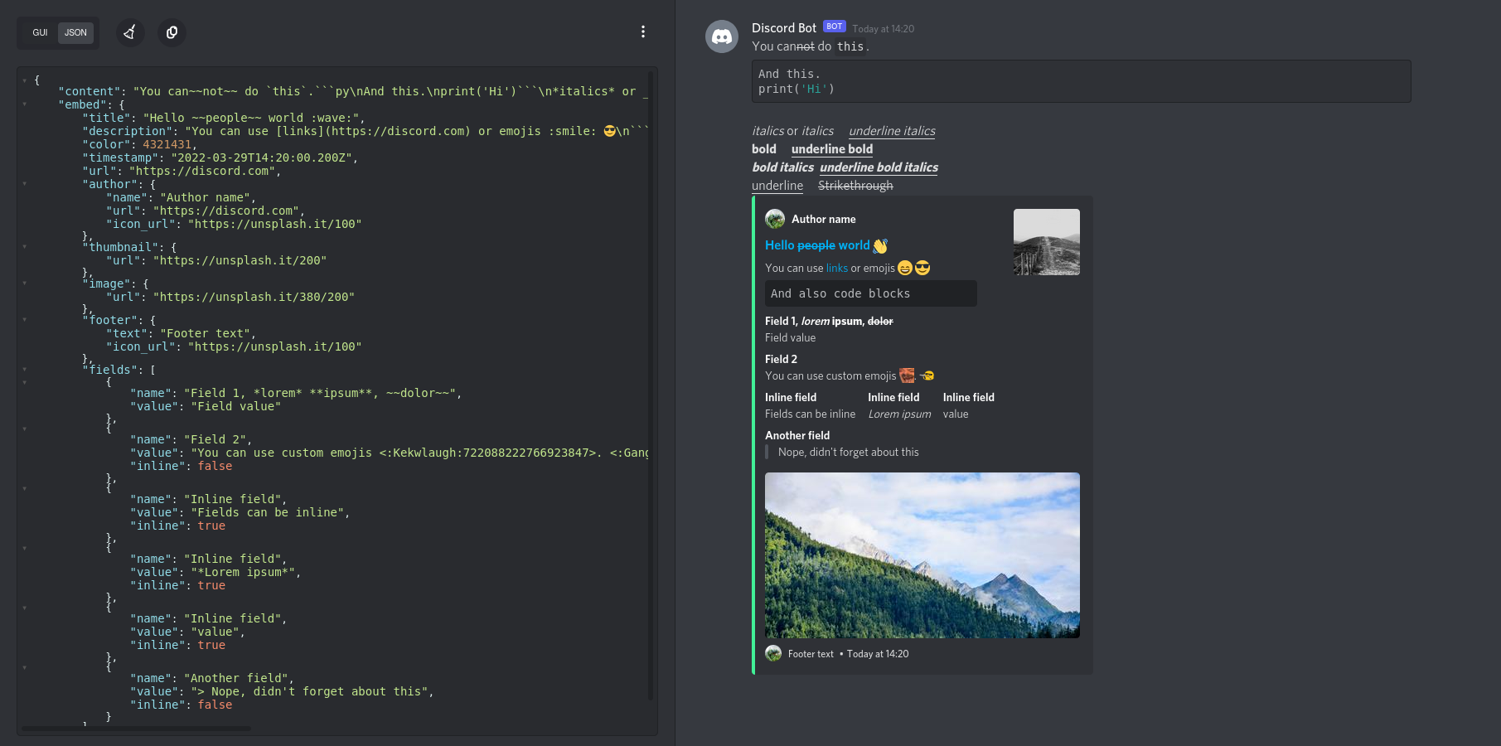
Task: Collapse the root JSON object
Action: tap(25, 80)
